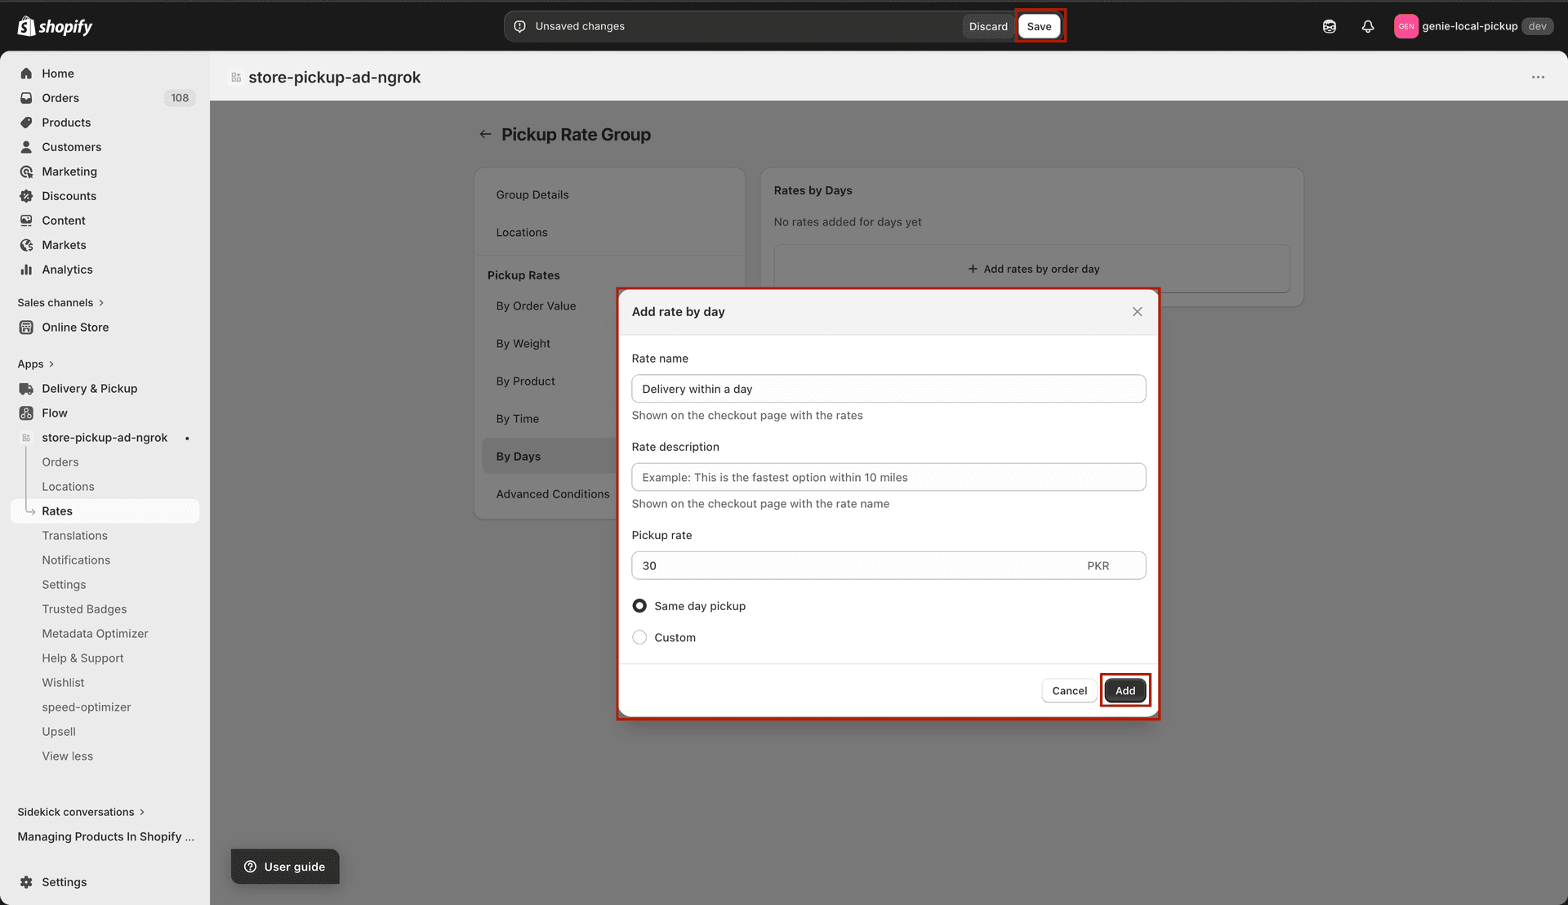Focus the Pickup rate amount field
This screenshot has height=905, width=1568.
coord(889,566)
